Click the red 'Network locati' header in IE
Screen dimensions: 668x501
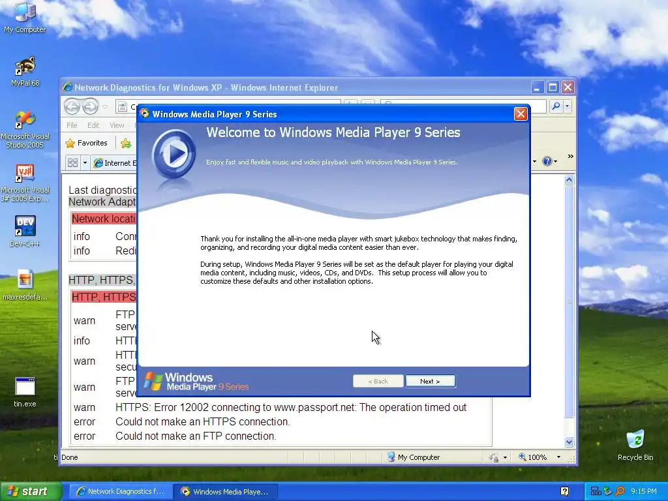104,219
